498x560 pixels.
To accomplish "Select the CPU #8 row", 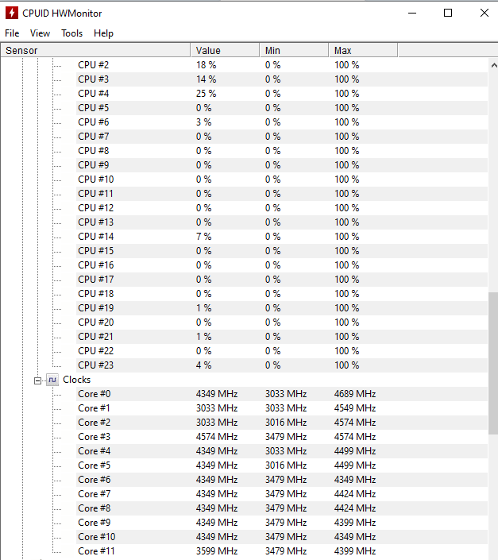I will tap(282, 151).
